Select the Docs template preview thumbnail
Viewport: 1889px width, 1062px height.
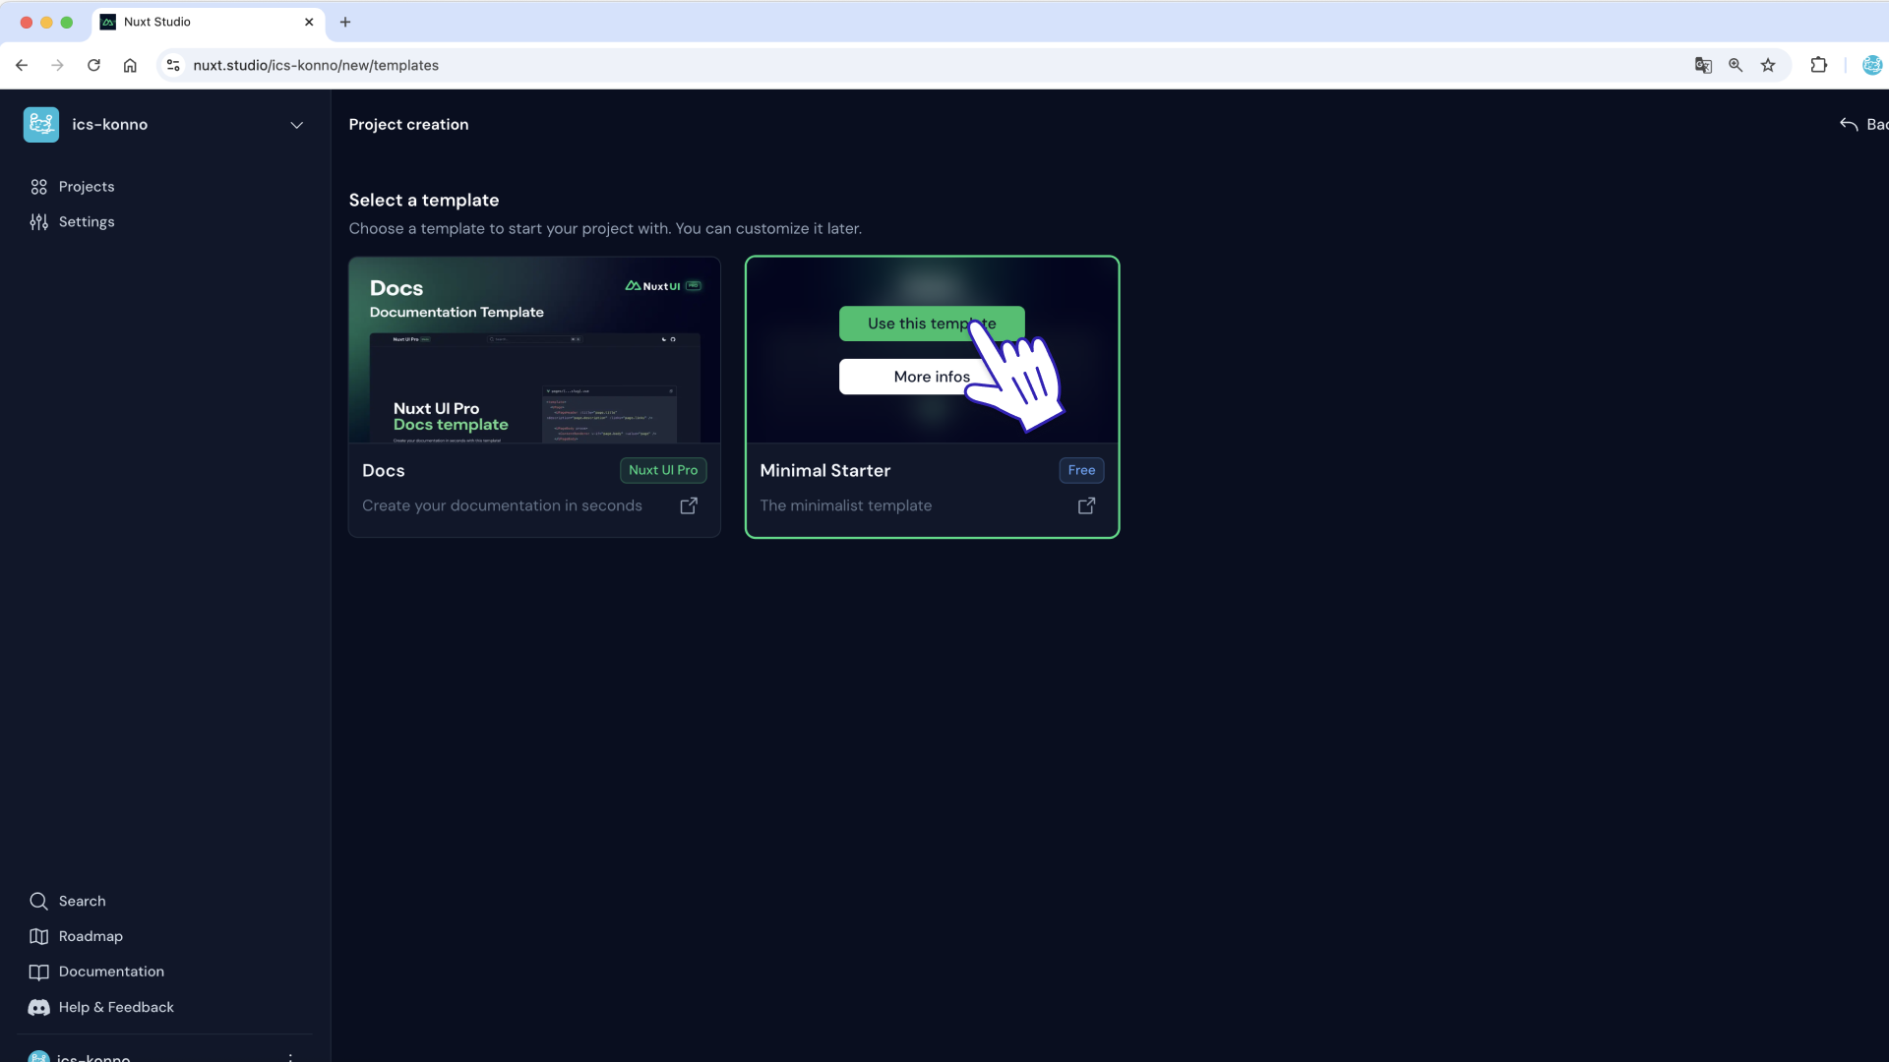point(534,350)
